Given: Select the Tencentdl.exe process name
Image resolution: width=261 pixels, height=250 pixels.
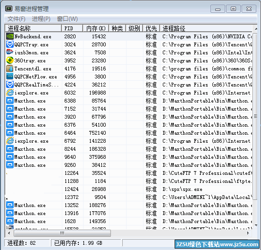Looking at the screenshot, I should coord(33,69).
